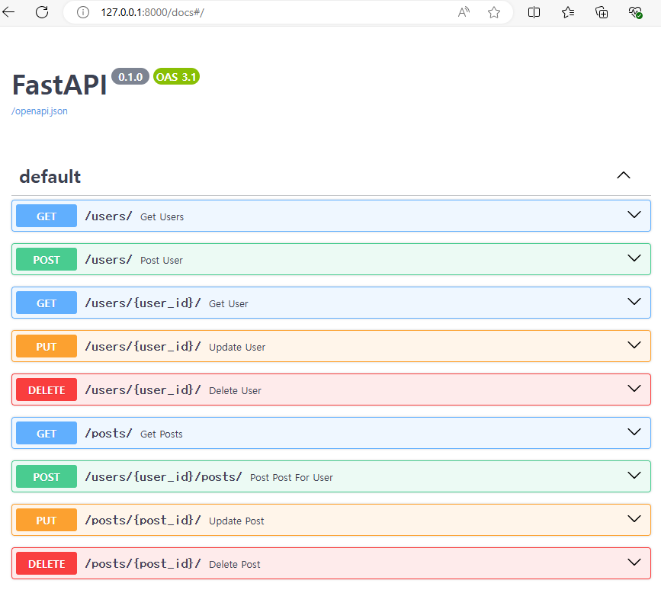This screenshot has width=661, height=593.
Task: Click the /posts/ path beside Get Posts
Action: click(x=108, y=433)
